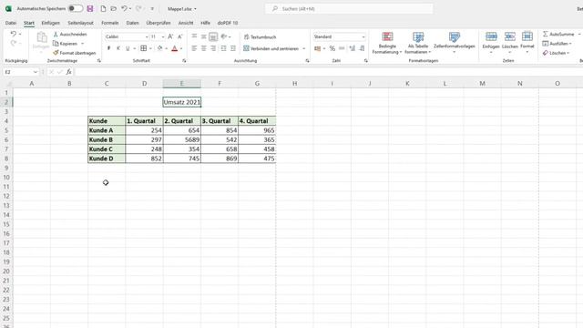Click the thousands separator icon
The width and height of the screenshot is (583, 328).
pos(342,48)
